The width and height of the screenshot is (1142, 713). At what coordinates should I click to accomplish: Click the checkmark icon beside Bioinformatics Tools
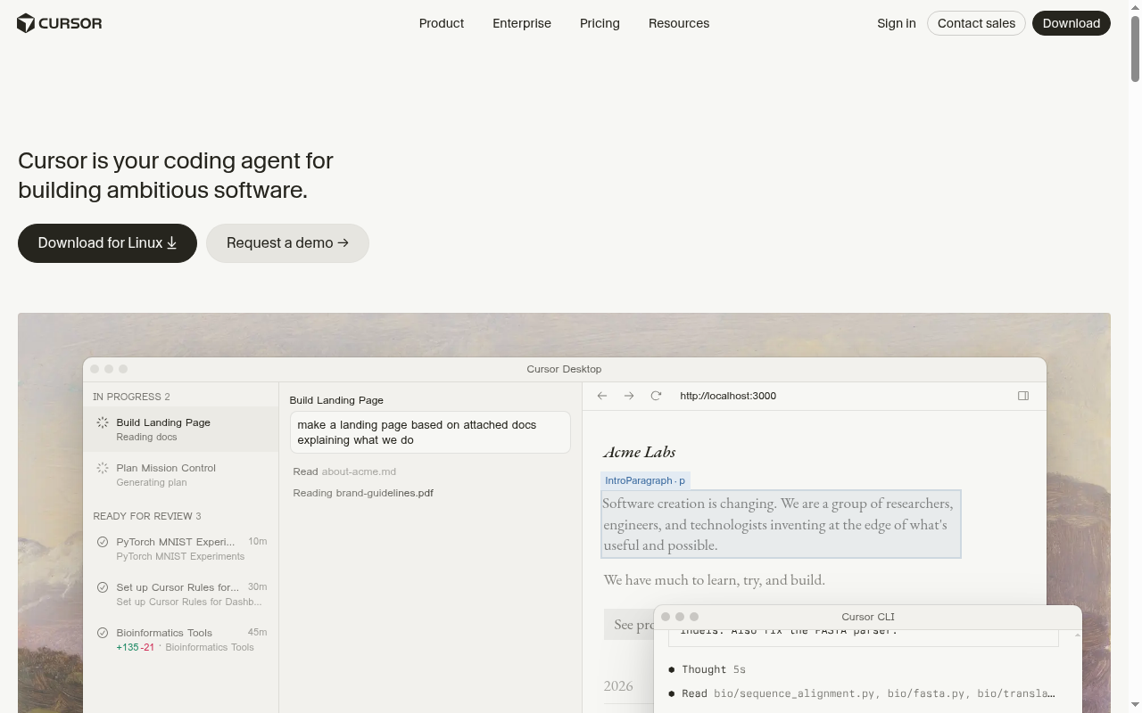click(x=103, y=633)
